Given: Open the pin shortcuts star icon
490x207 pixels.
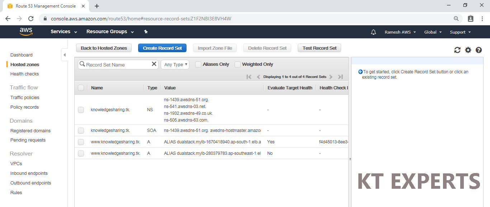Looking at the screenshot, I should pyautogui.click(x=146, y=32).
